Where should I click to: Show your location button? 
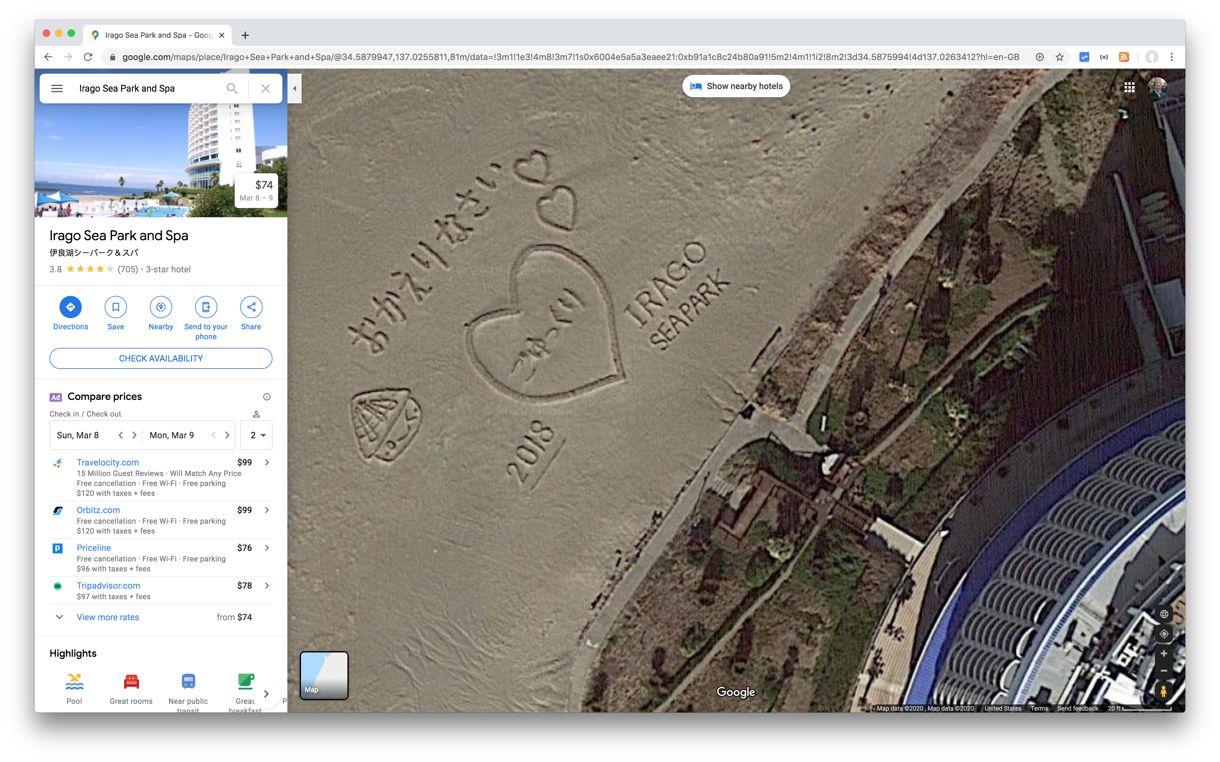[x=1164, y=634]
